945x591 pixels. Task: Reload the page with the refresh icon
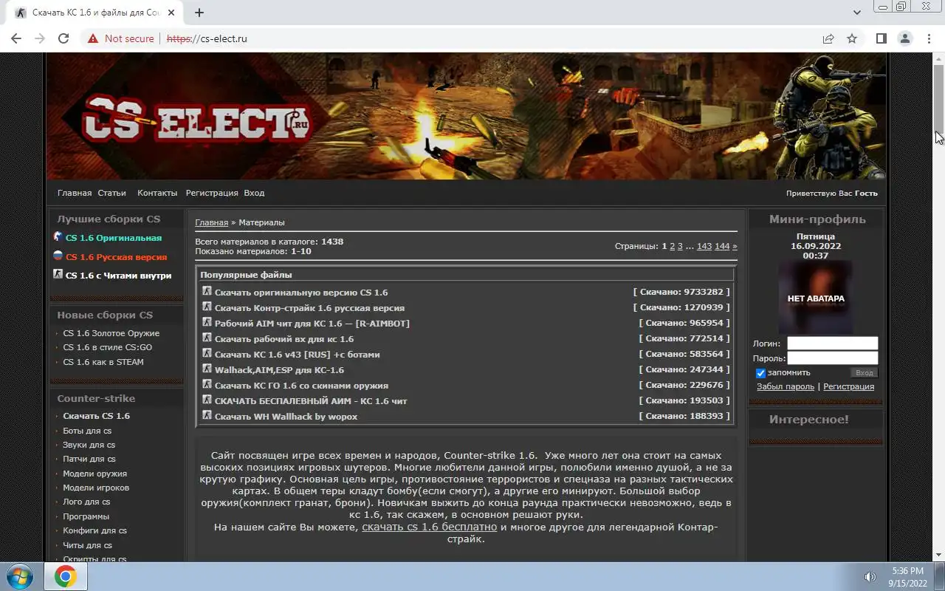pos(63,38)
